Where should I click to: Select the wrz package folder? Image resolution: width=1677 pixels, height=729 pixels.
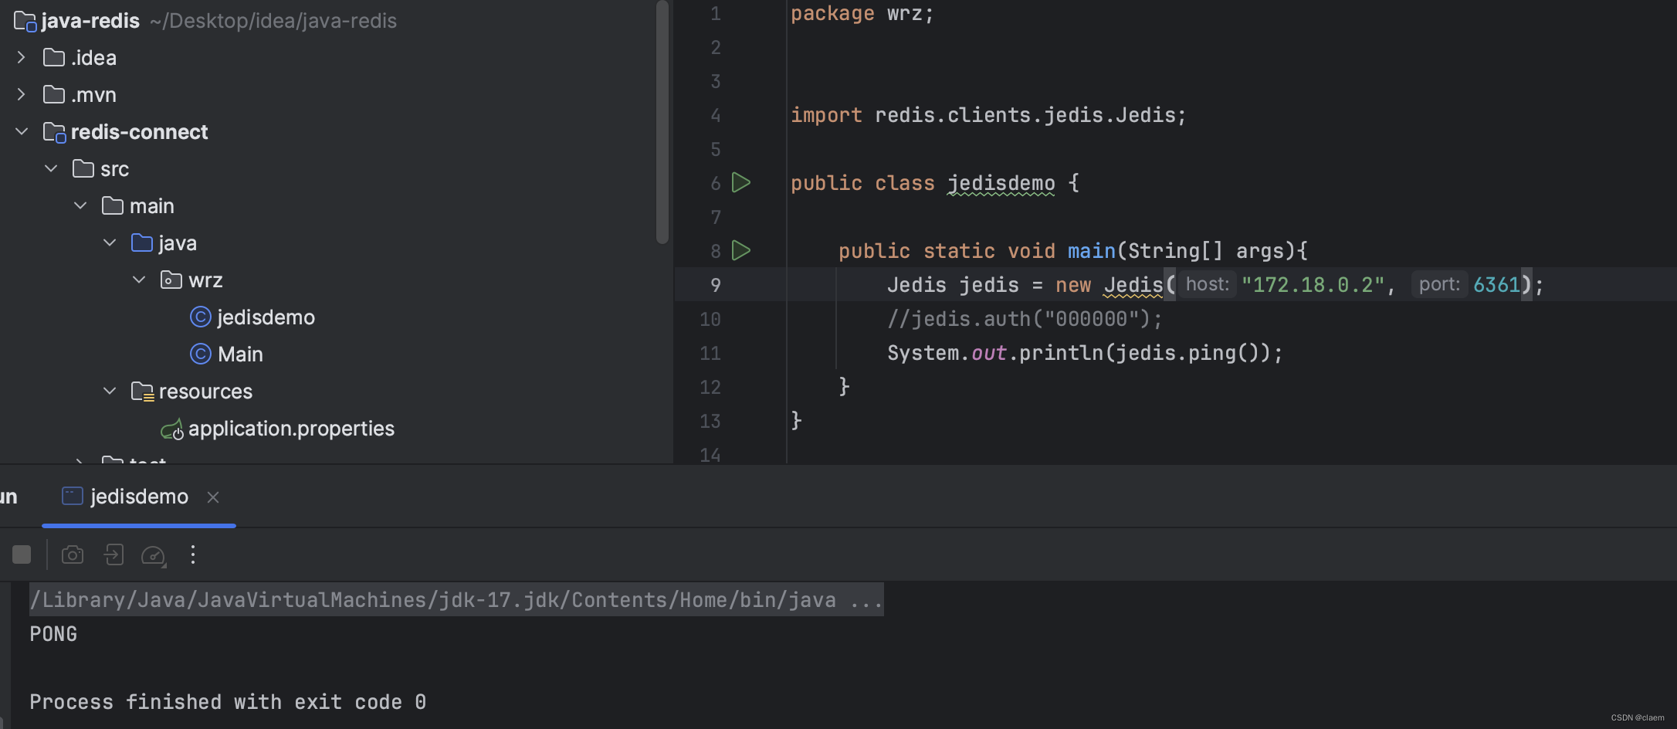(x=205, y=280)
